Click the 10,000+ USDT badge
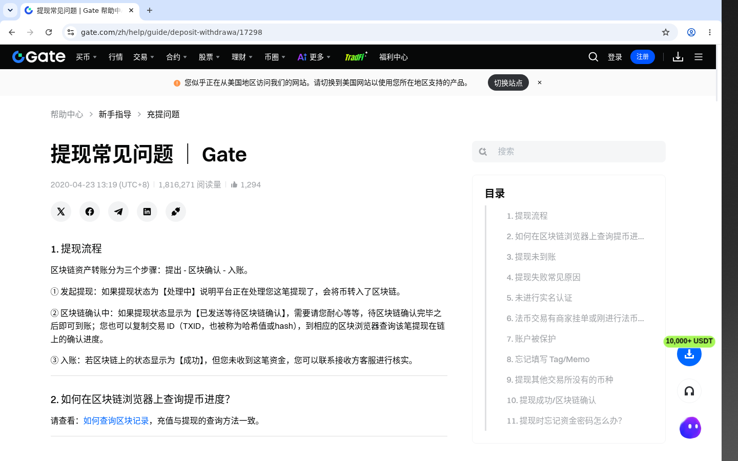This screenshot has width=738, height=461. pyautogui.click(x=689, y=341)
